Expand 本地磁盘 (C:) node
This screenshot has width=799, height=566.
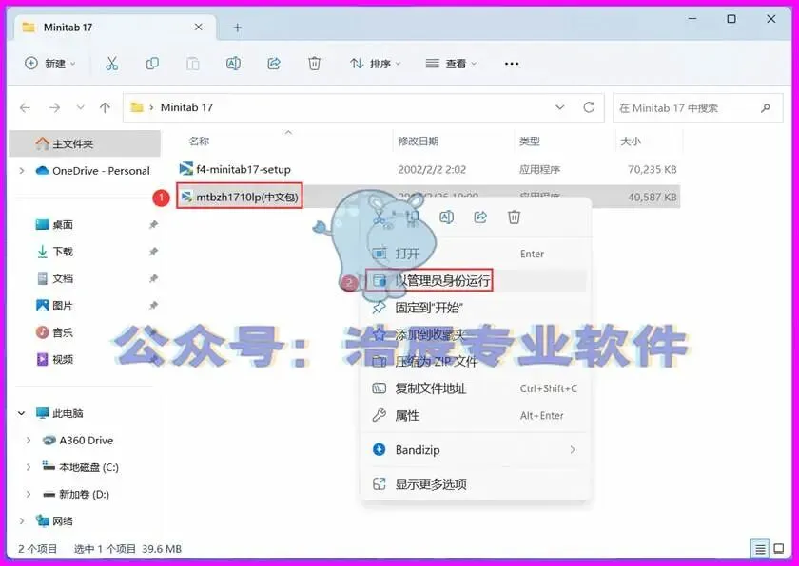(29, 467)
